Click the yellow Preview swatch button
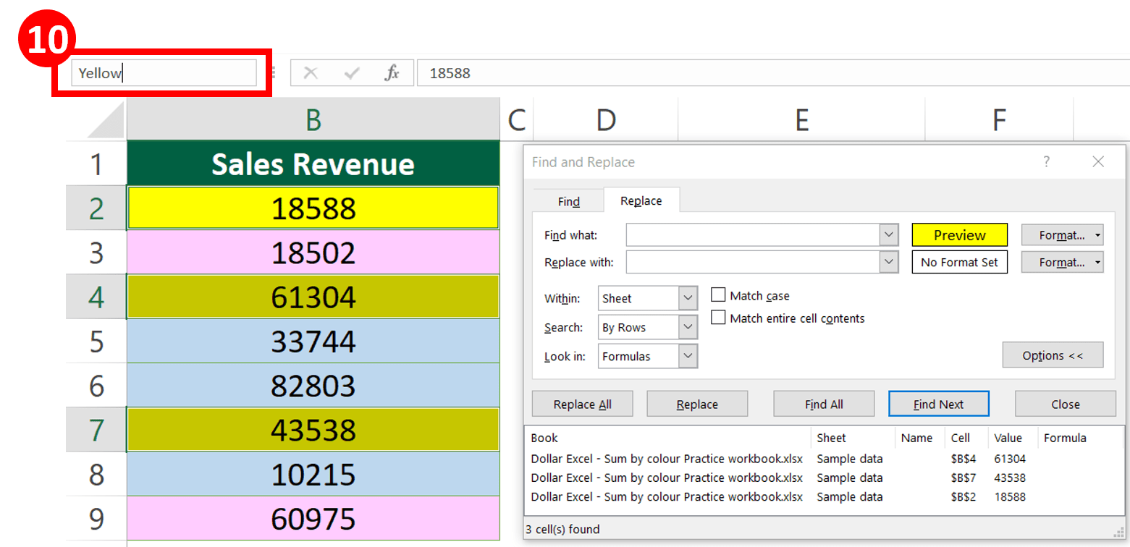The width and height of the screenshot is (1130, 547). [x=960, y=234]
